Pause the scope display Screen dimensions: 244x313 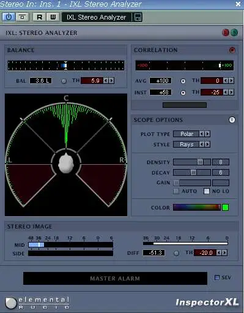pyautogui.click(x=232, y=120)
